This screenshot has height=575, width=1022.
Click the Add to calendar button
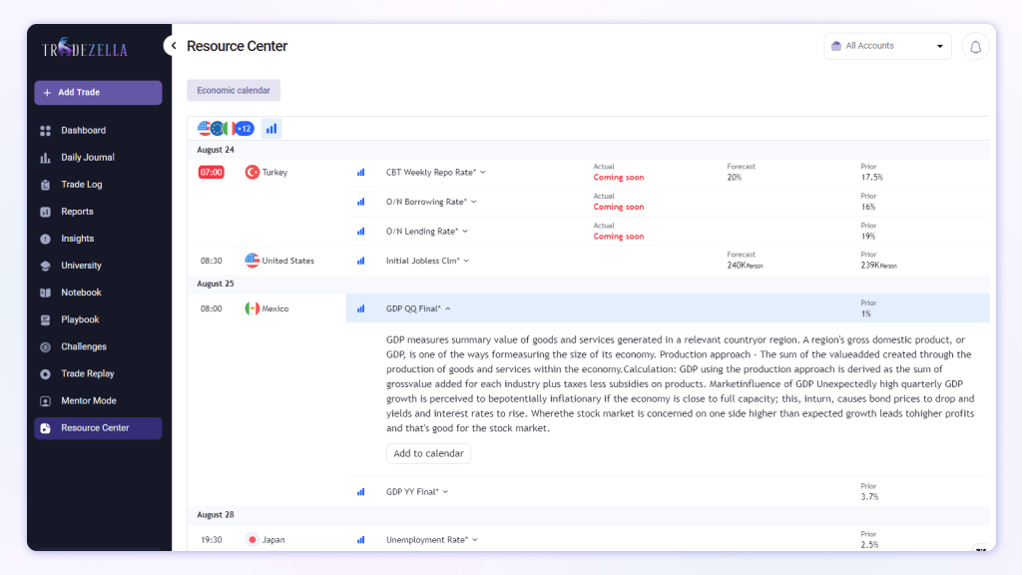click(428, 453)
